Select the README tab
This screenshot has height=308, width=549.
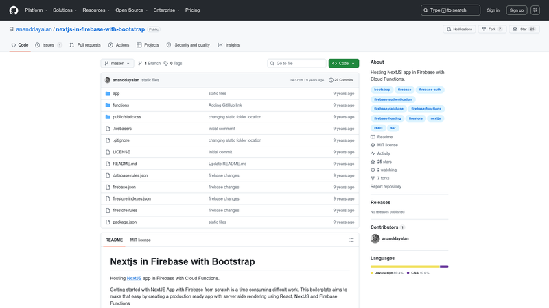point(114,240)
